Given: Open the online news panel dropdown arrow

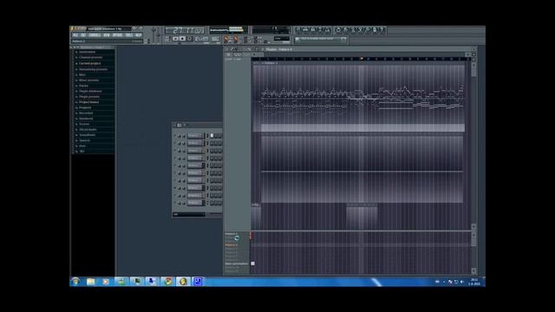Looking at the screenshot, I should point(343,39).
